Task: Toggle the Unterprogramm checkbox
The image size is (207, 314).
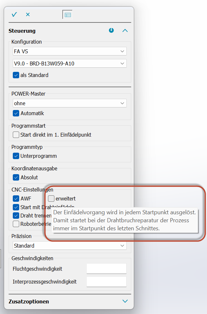Action: [x=16, y=156]
